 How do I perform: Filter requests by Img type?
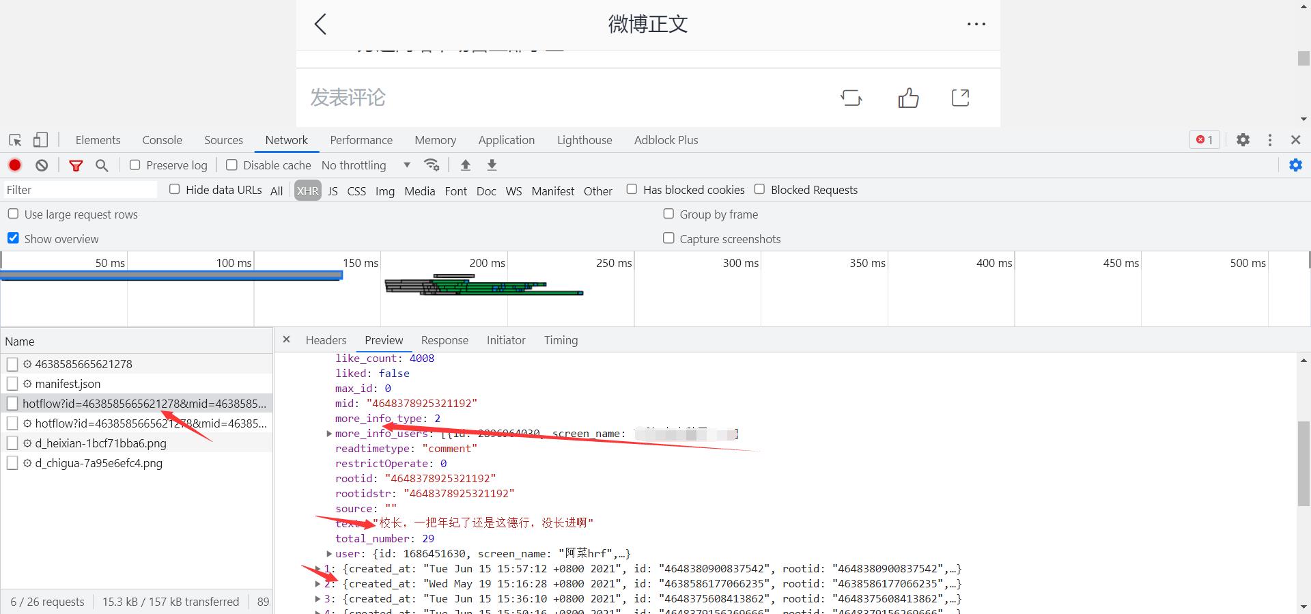(385, 191)
